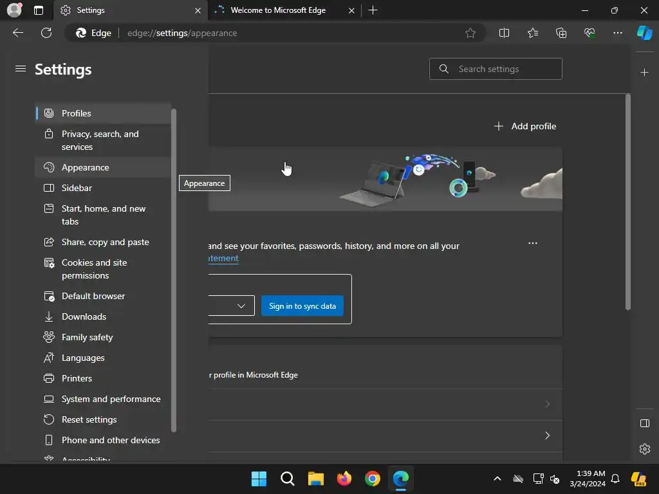Switch to Welcome to Microsoft Edge tab
The height and width of the screenshot is (494, 659).
pos(278,10)
